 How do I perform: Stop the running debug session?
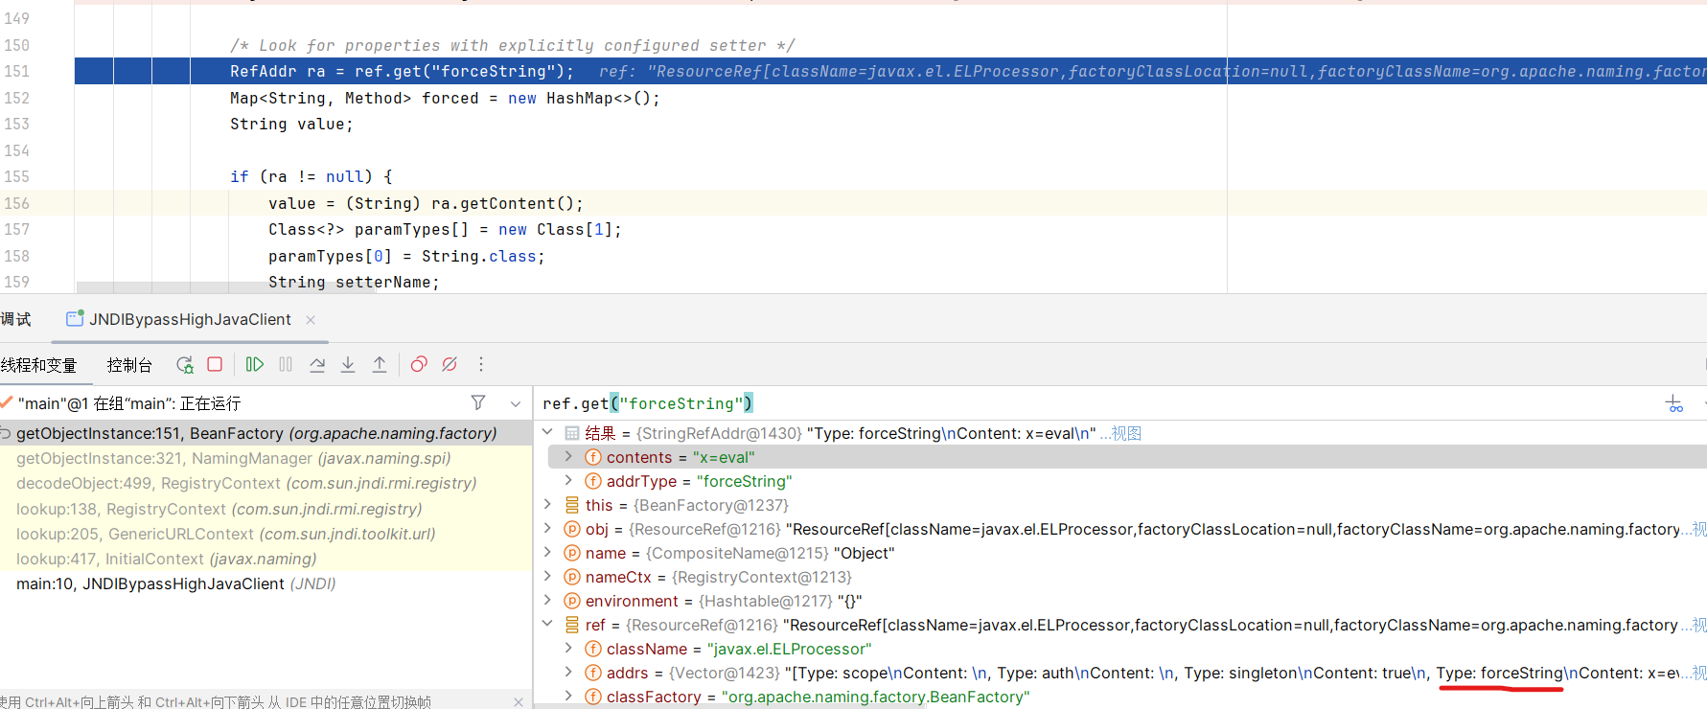[215, 364]
